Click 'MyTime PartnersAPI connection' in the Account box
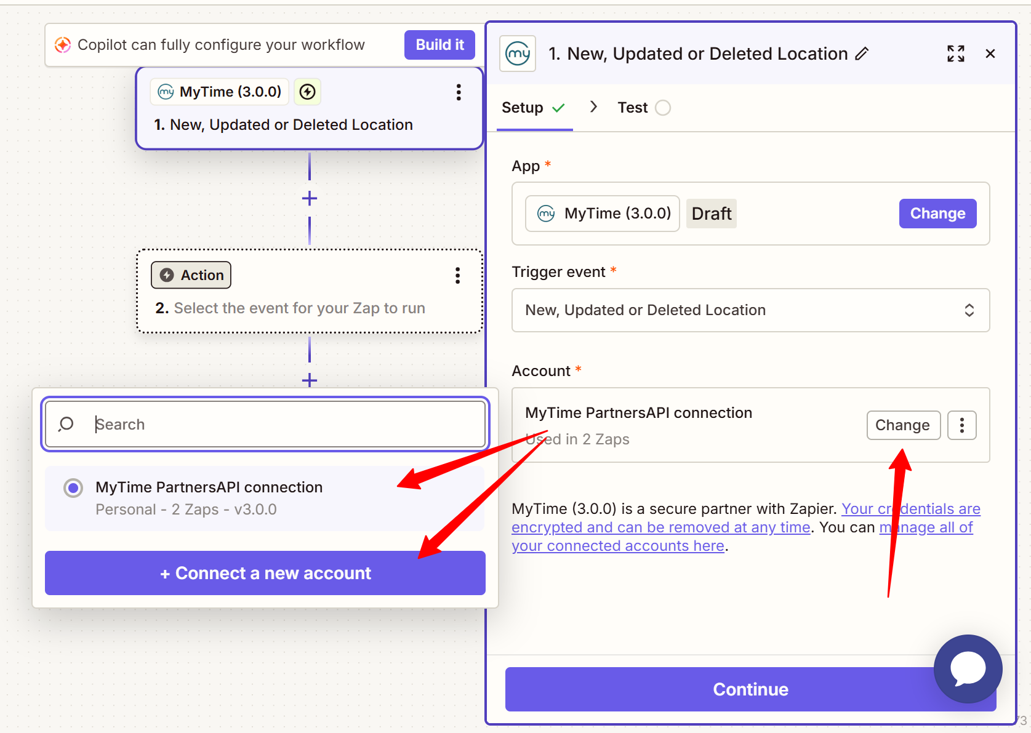The image size is (1031, 733). click(638, 413)
